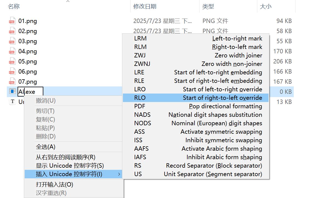
Task: Choose 全选 from the context menu
Action: tap(46, 147)
